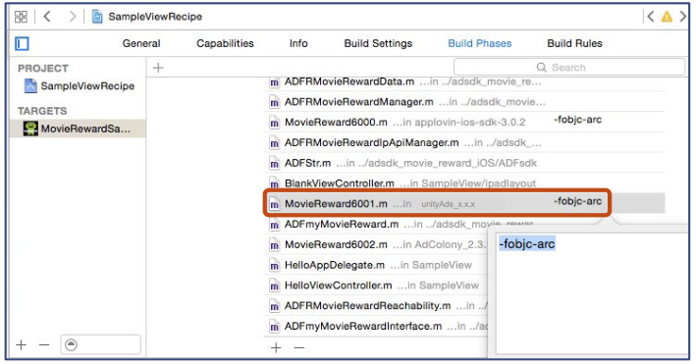Click the MovieRewardSa target app icon
Viewport: 696px width, 364px height.
click(x=30, y=129)
